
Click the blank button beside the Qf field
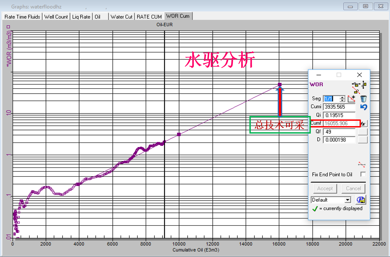[363, 132]
